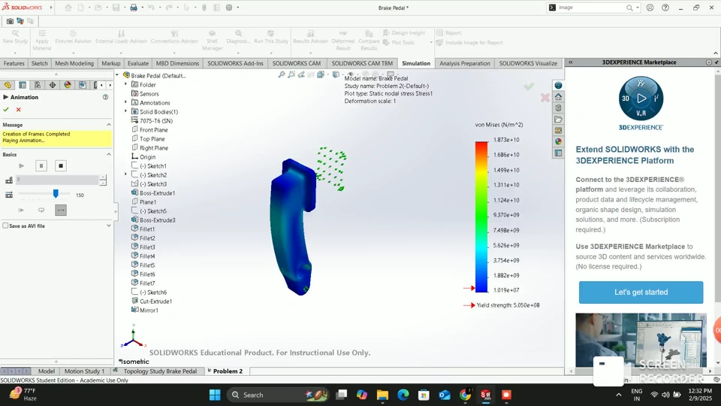Collapse the 3DEXPERIENCE Marketplace pane arrows
This screenshot has height=406, width=721.
[571, 62]
